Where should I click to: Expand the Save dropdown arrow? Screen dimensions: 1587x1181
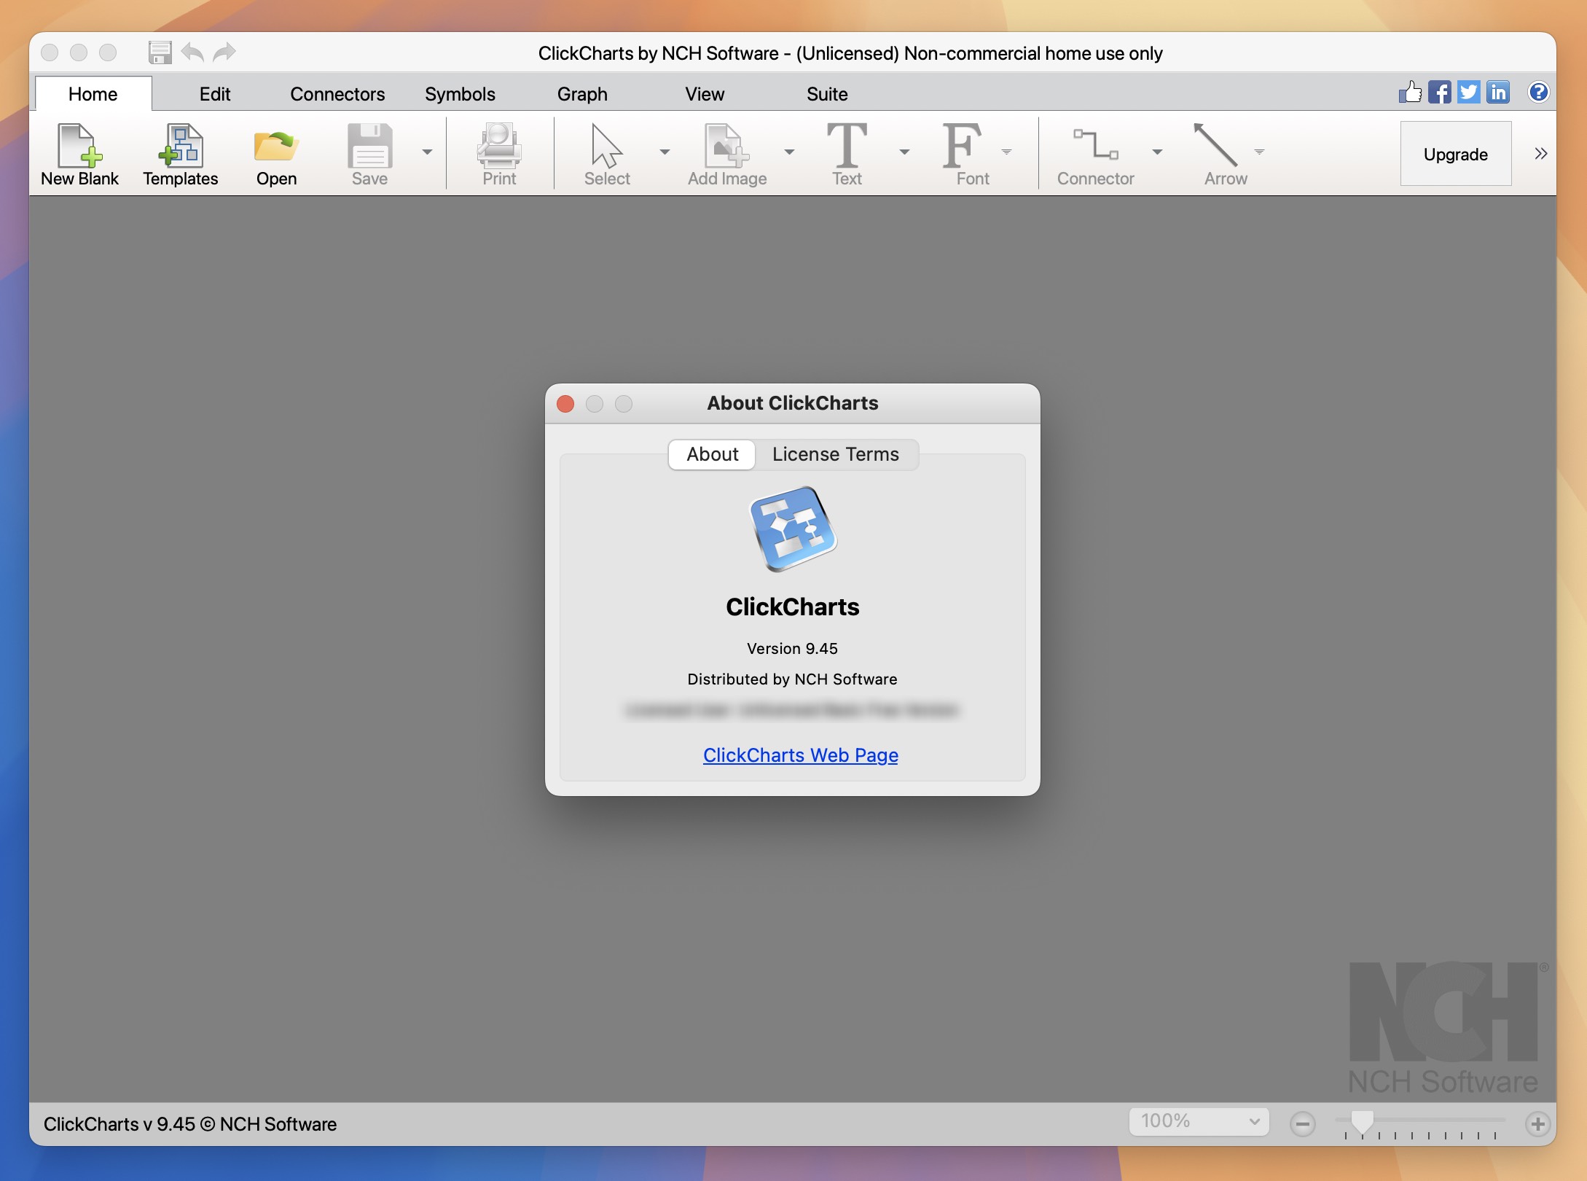427,152
